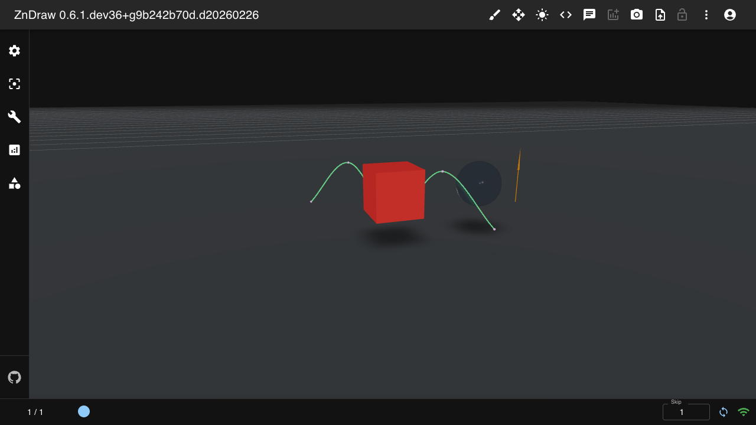This screenshot has width=756, height=425.
Task: Open the settings gear in the sidebar
Action: coord(14,51)
